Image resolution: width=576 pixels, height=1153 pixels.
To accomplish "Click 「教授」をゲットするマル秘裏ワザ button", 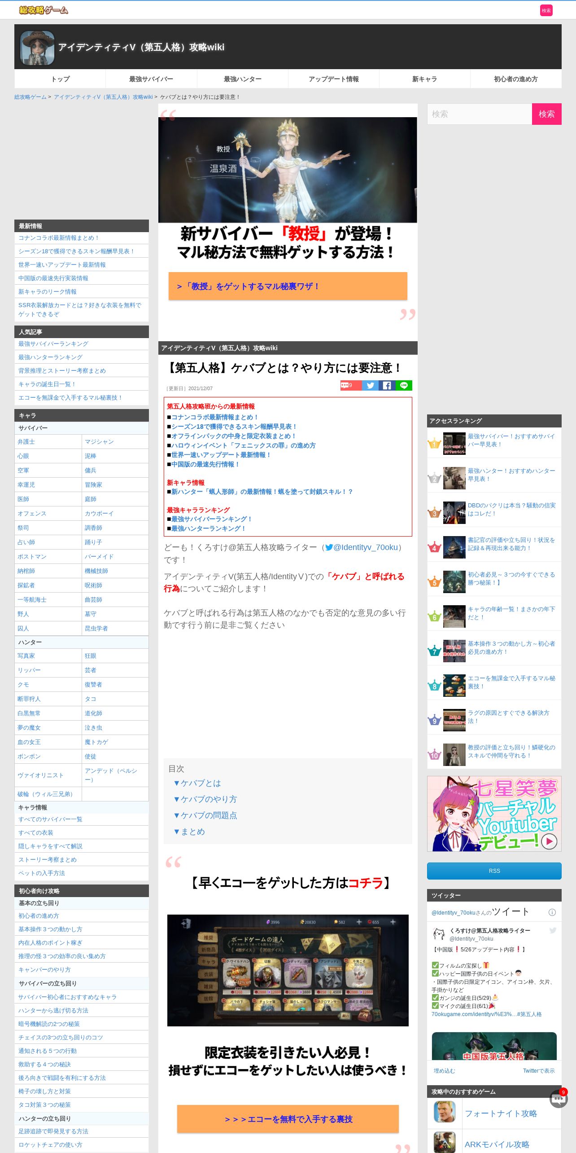I will click(x=288, y=286).
